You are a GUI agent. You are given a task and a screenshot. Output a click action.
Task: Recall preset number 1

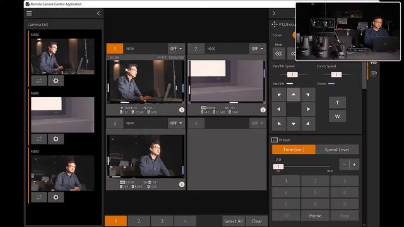286,181
